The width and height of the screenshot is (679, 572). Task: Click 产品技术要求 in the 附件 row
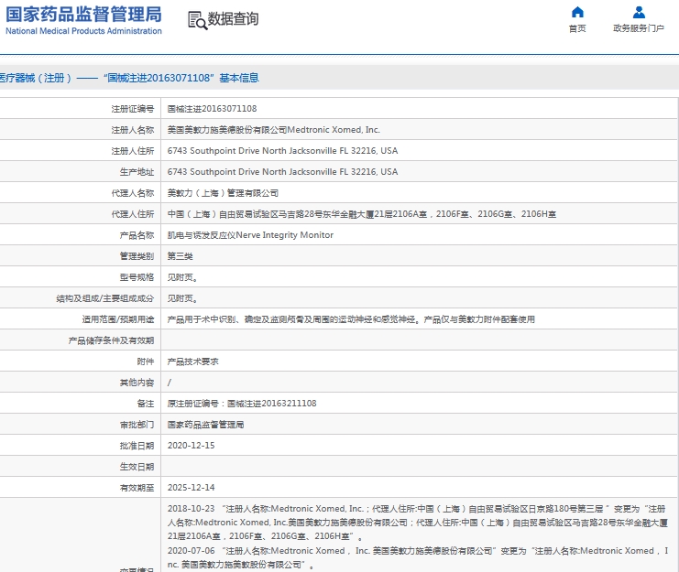[193, 362]
